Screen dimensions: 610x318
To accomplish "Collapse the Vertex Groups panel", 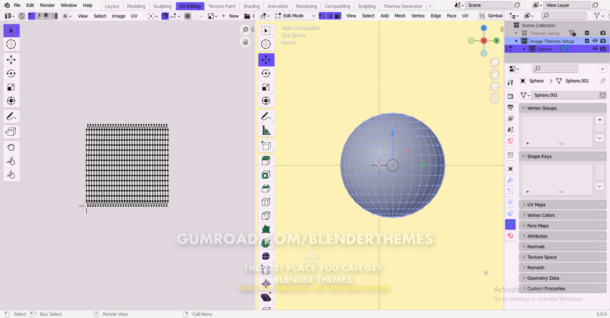I will 563,108.
